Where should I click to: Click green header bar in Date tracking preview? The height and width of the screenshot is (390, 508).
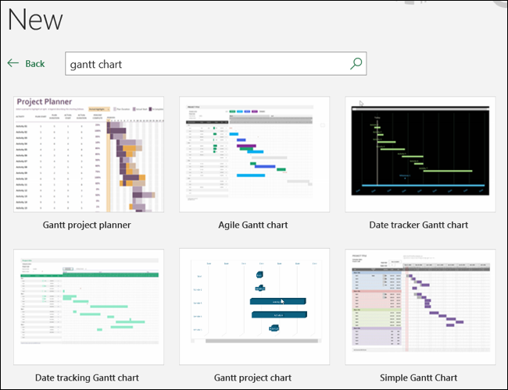point(109,275)
